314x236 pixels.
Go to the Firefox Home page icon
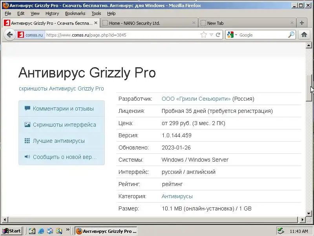point(304,35)
